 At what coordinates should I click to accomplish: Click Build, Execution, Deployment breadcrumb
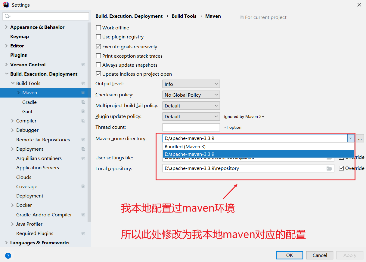point(129,16)
